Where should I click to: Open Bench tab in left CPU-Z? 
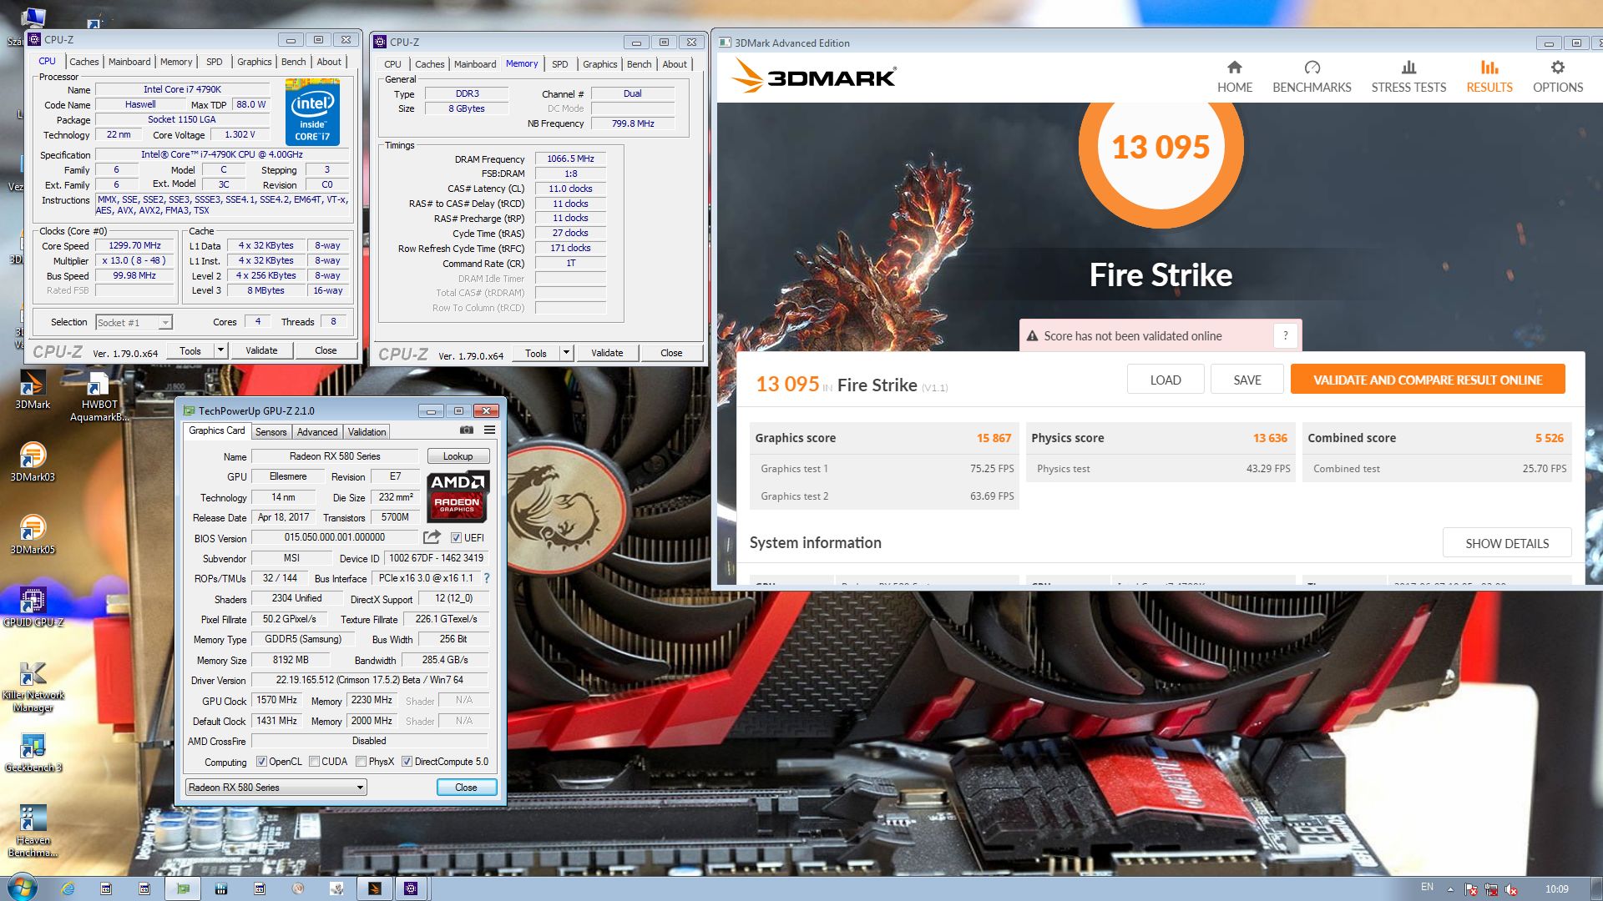click(293, 62)
